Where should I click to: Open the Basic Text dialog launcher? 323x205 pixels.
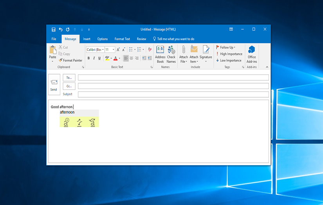pyautogui.click(x=152, y=67)
